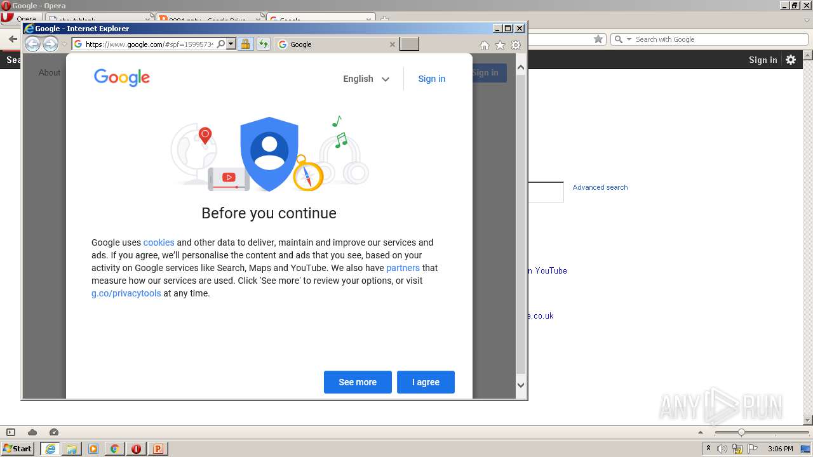Switch to the Google tab in Opera
Image resolution: width=813 pixels, height=457 pixels.
(321, 19)
